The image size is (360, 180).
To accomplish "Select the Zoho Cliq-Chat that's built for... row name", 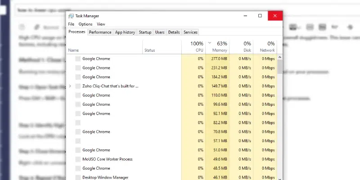I will (110, 86).
